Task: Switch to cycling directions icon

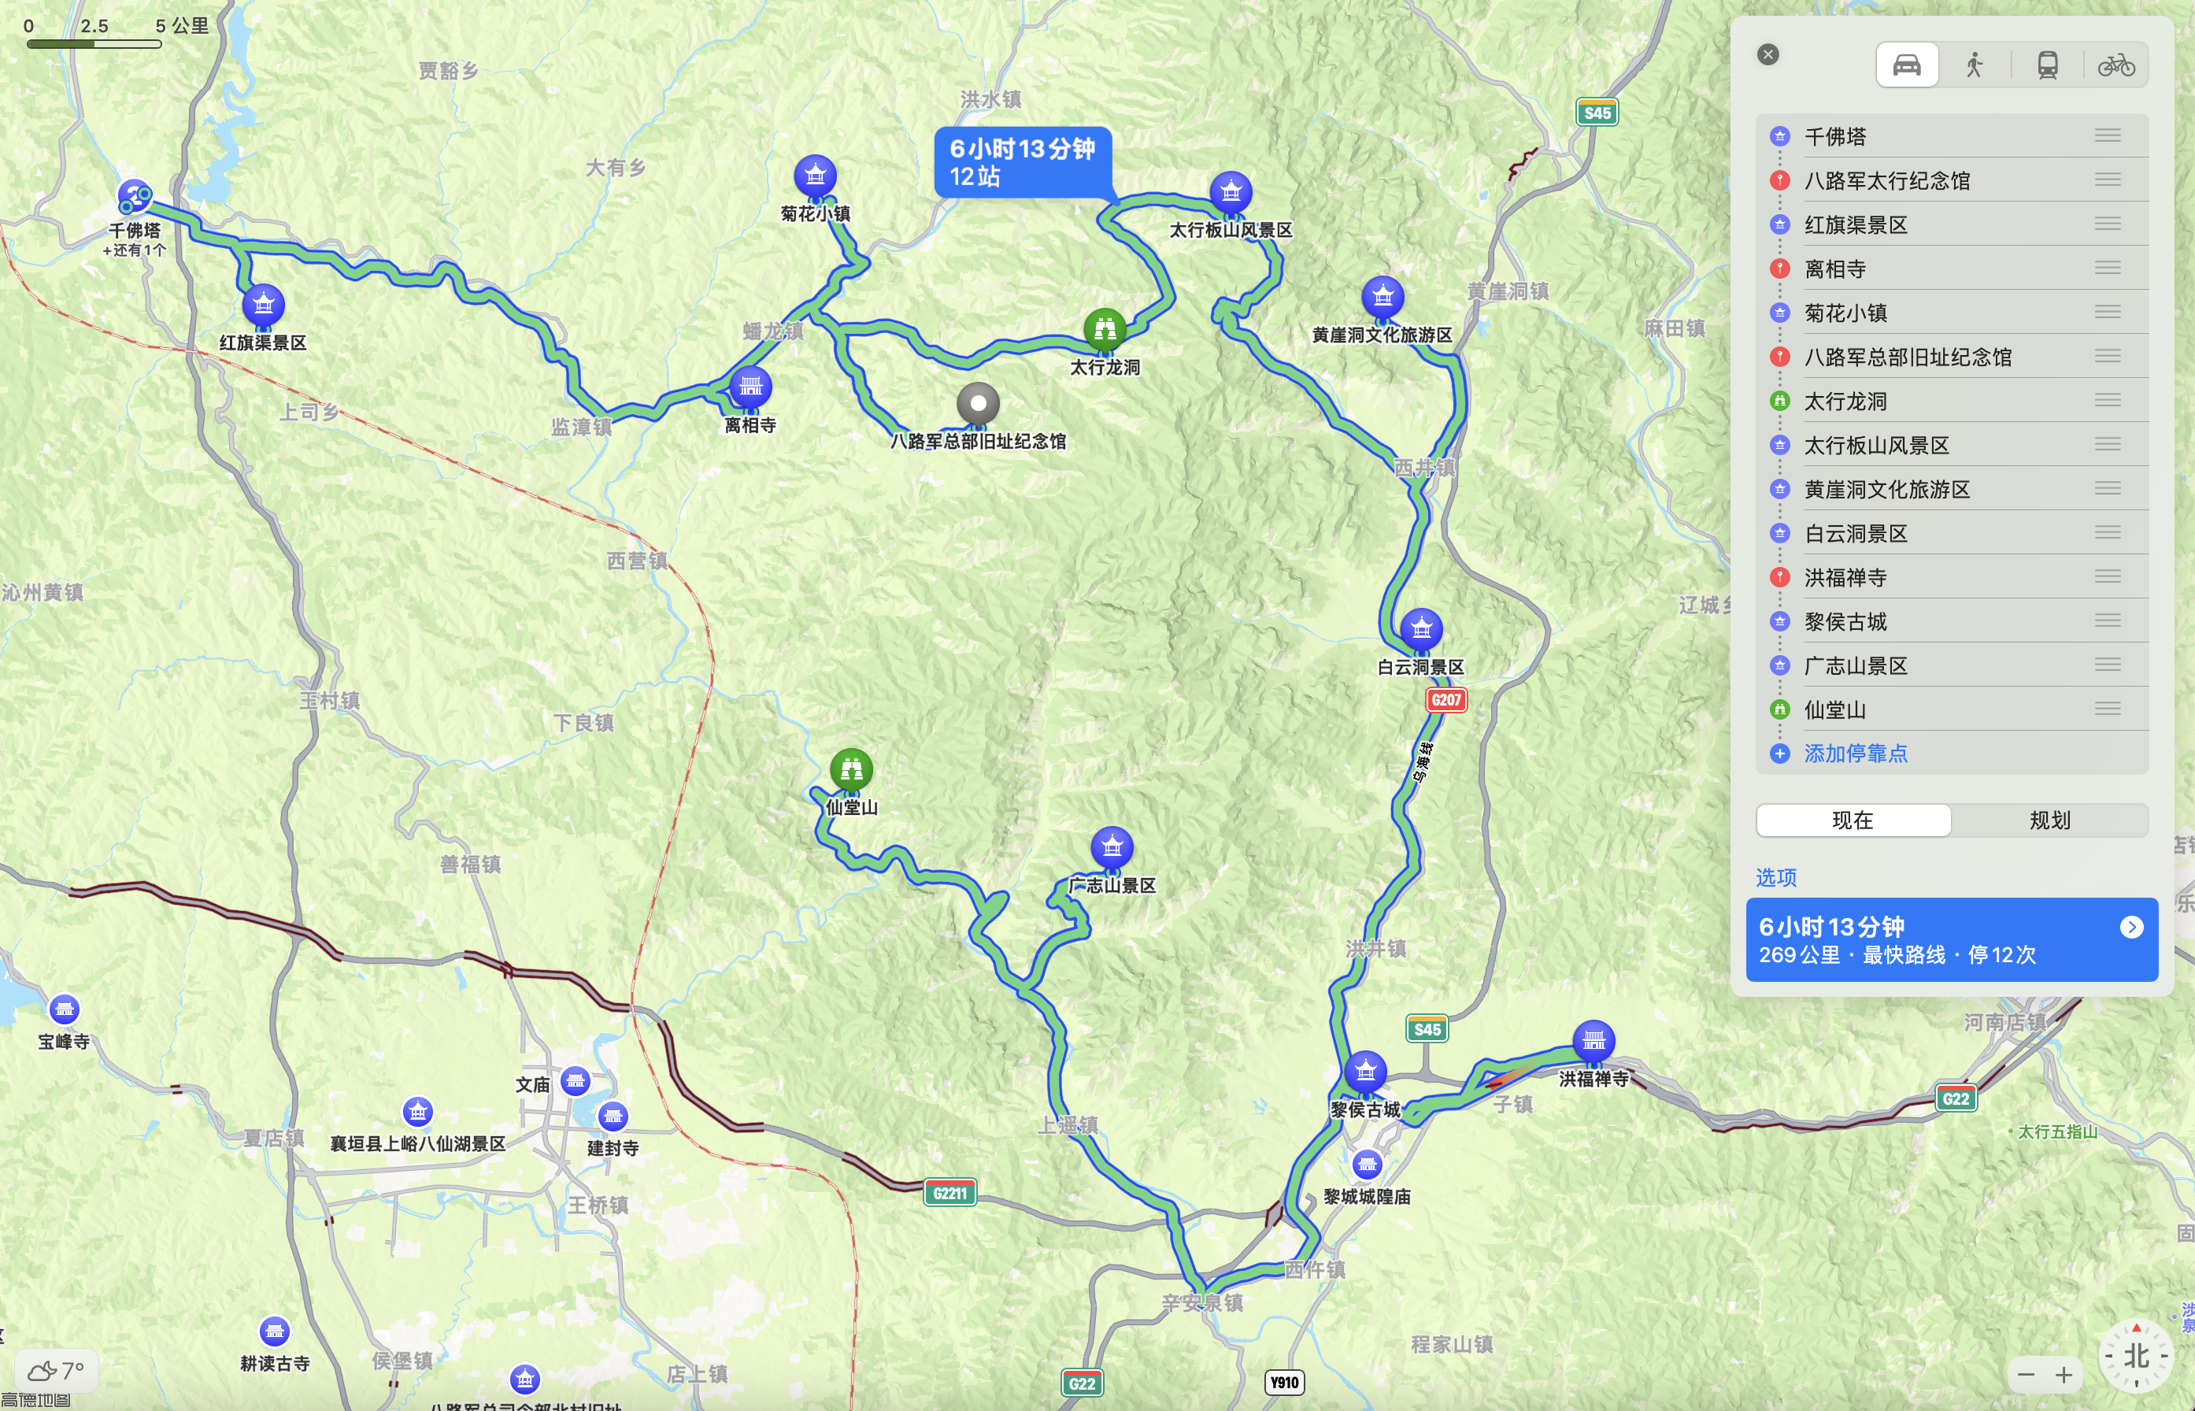Action: pyautogui.click(x=2116, y=65)
